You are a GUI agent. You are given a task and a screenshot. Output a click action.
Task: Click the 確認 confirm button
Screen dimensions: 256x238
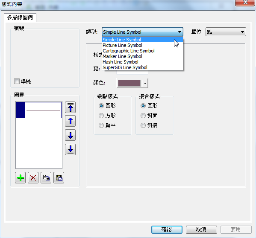click(167, 229)
